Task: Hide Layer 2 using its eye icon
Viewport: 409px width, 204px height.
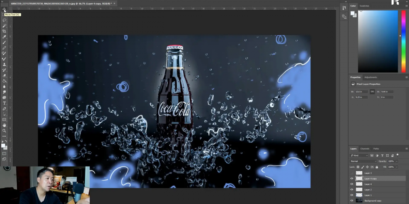Action: point(352,189)
